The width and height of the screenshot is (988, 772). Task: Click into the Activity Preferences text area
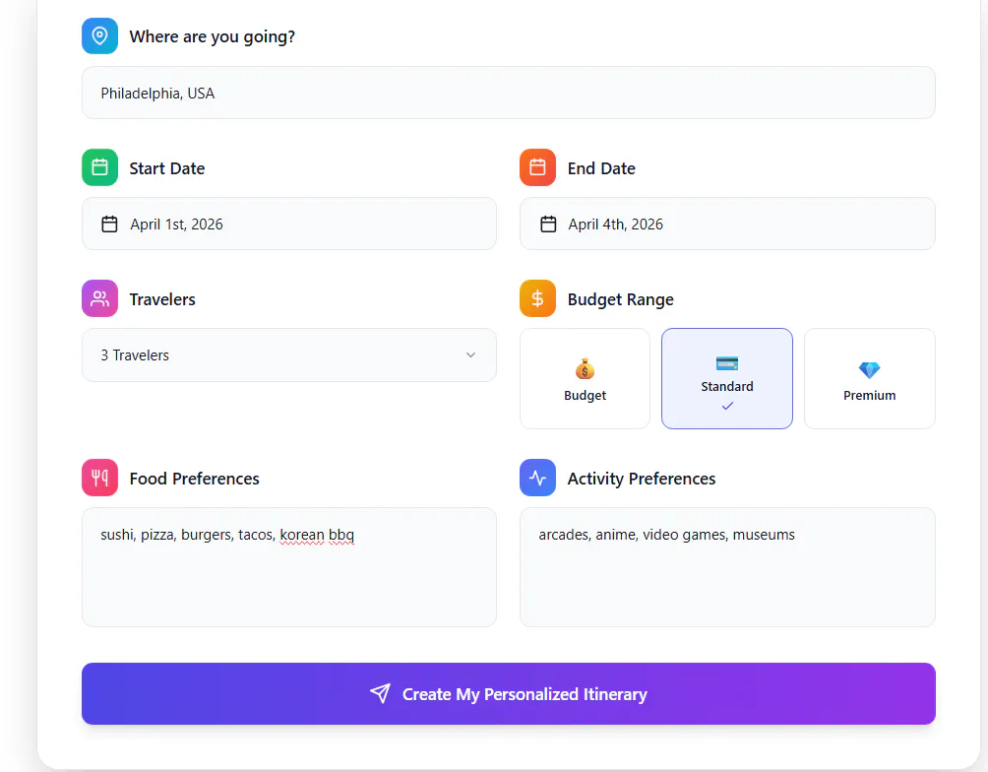point(727,567)
